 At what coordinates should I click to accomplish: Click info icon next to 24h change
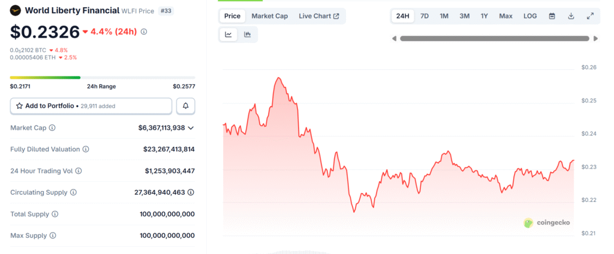pyautogui.click(x=144, y=31)
